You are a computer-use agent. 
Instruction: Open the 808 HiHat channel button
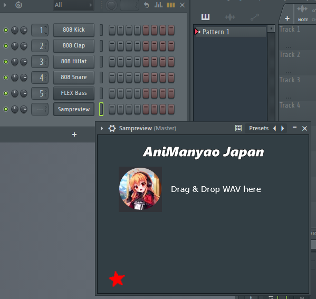coord(74,62)
